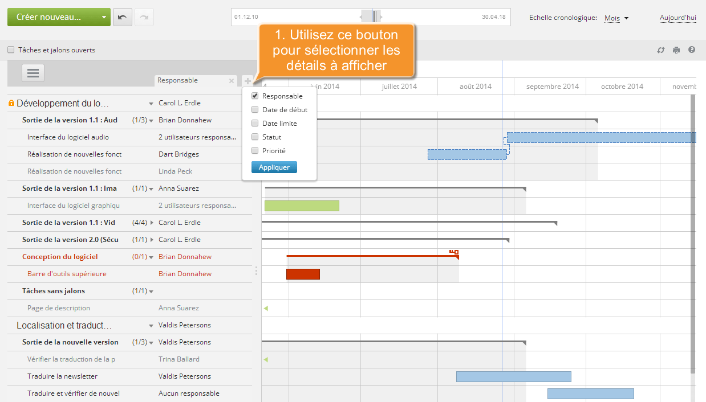Viewport: 706px width, 402px height.
Task: Collapse the Localisation et traduction project
Action: click(x=151, y=326)
